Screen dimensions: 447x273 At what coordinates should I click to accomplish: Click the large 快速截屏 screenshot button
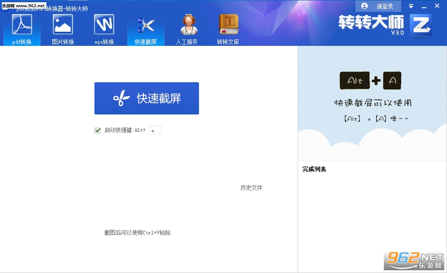[x=146, y=98]
